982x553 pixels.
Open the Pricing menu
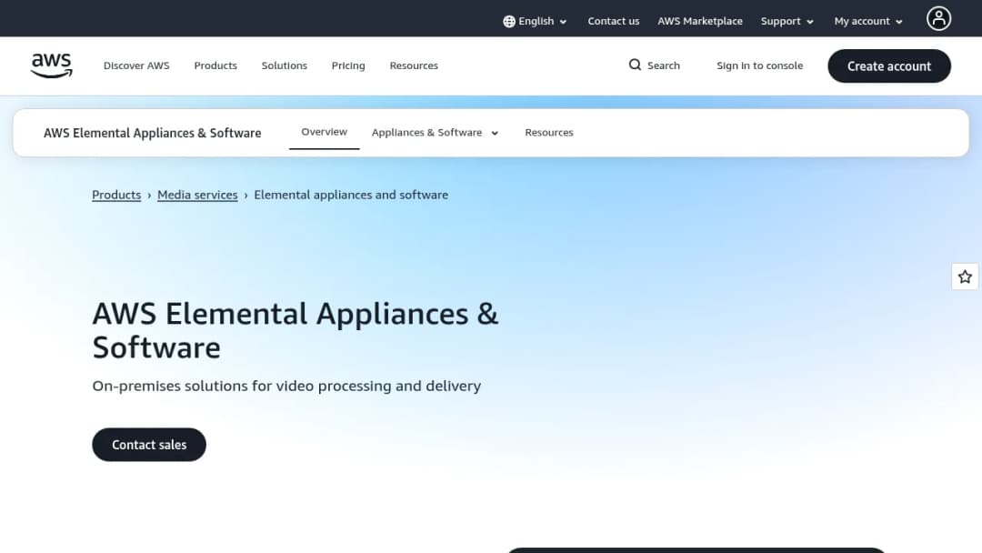point(348,65)
